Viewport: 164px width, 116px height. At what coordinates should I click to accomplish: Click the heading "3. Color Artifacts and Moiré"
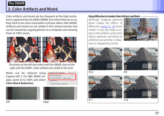tap(33, 9)
